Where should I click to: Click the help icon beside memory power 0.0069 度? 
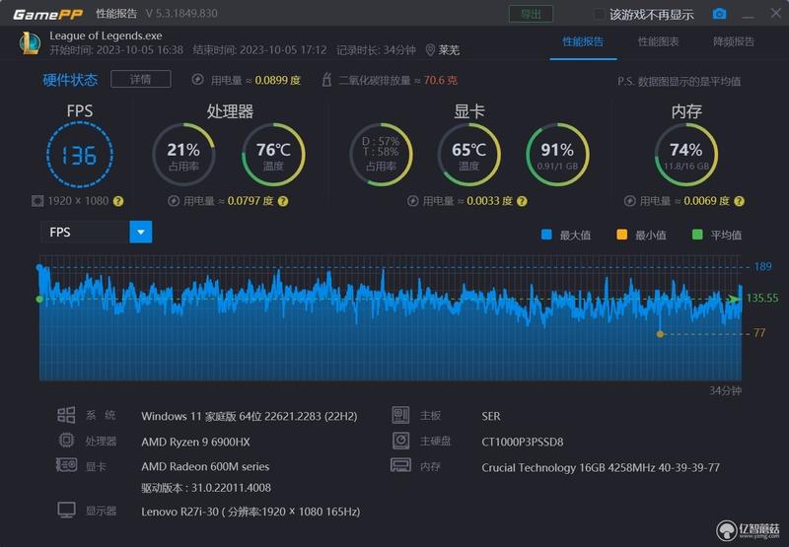coord(739,201)
